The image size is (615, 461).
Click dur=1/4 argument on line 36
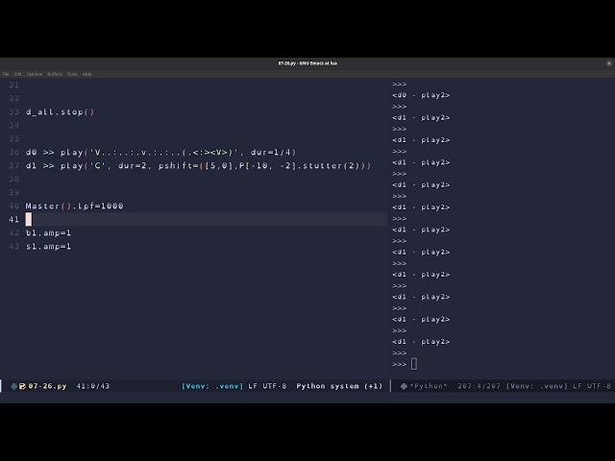tap(271, 152)
